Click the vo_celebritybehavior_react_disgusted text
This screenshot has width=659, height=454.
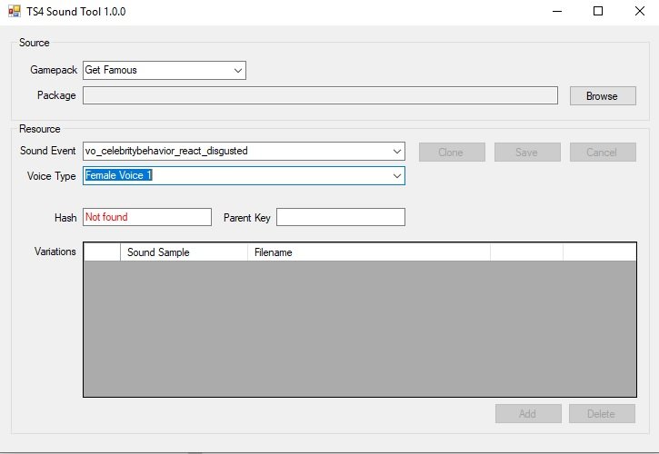pos(166,152)
